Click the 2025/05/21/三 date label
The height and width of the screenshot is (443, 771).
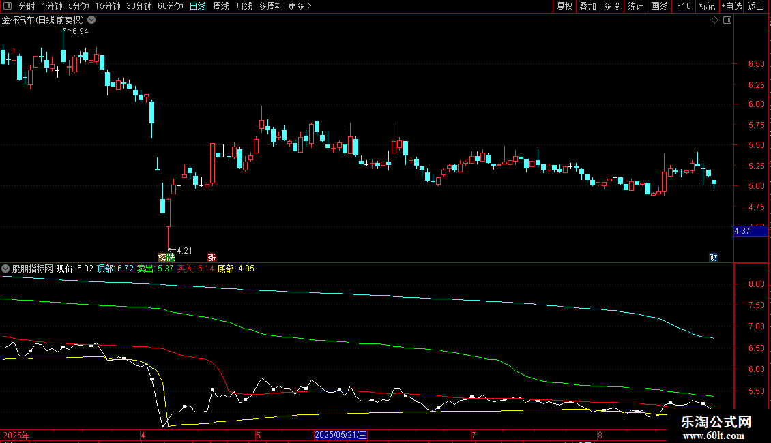tap(340, 435)
